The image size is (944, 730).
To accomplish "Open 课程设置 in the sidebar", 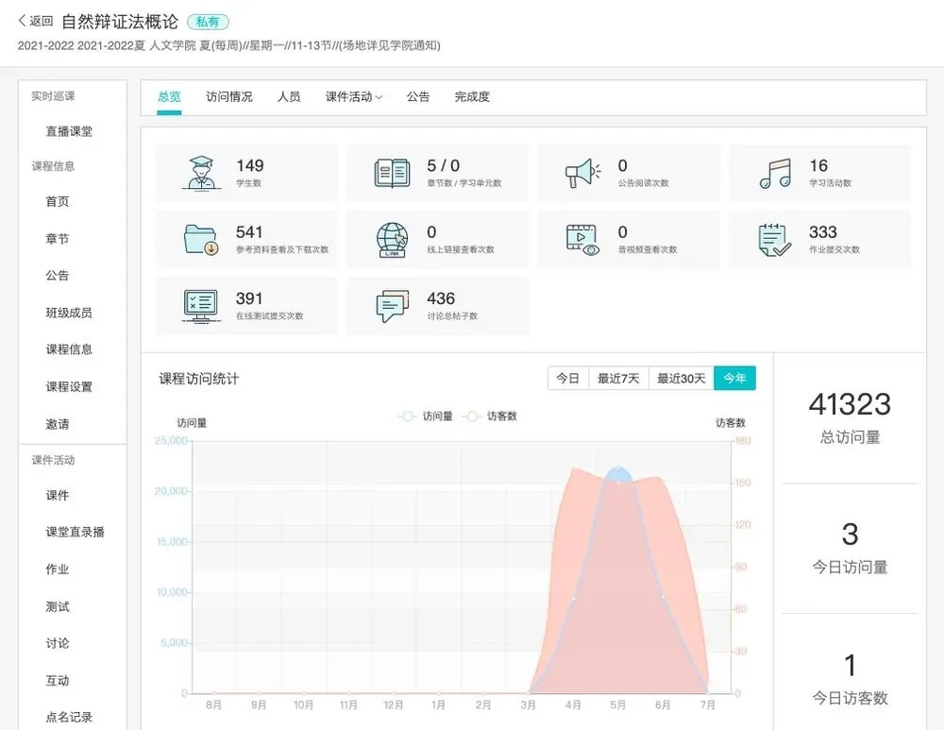I will [x=69, y=386].
